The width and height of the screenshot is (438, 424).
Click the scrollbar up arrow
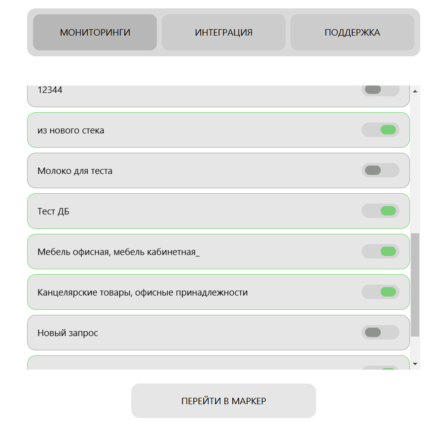coord(415,91)
